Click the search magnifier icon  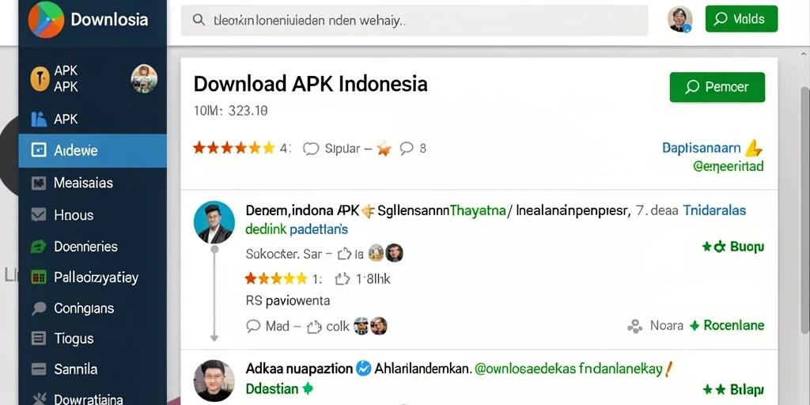pyautogui.click(x=199, y=20)
